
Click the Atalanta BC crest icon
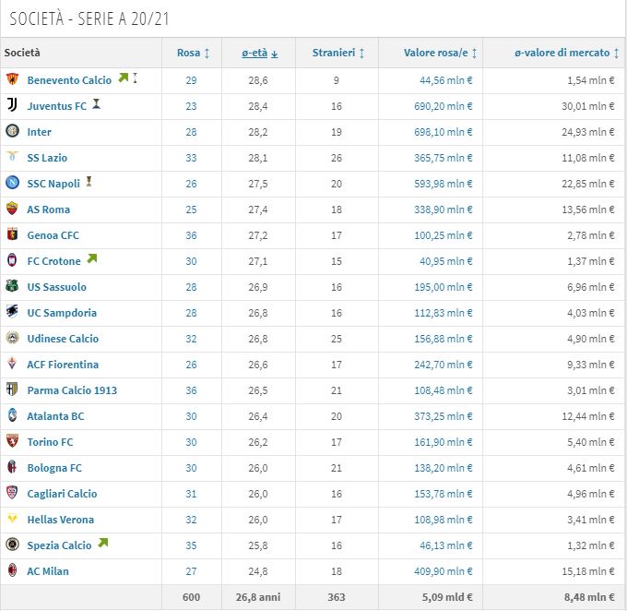click(x=12, y=416)
